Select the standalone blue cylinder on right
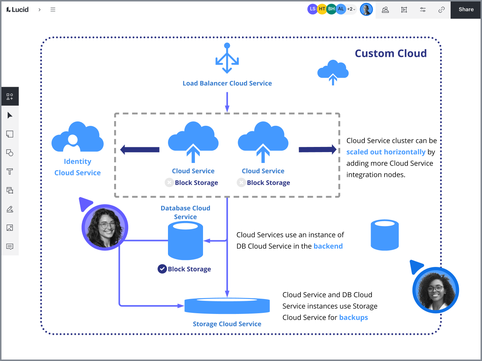This screenshot has width=482, height=361. (x=385, y=235)
